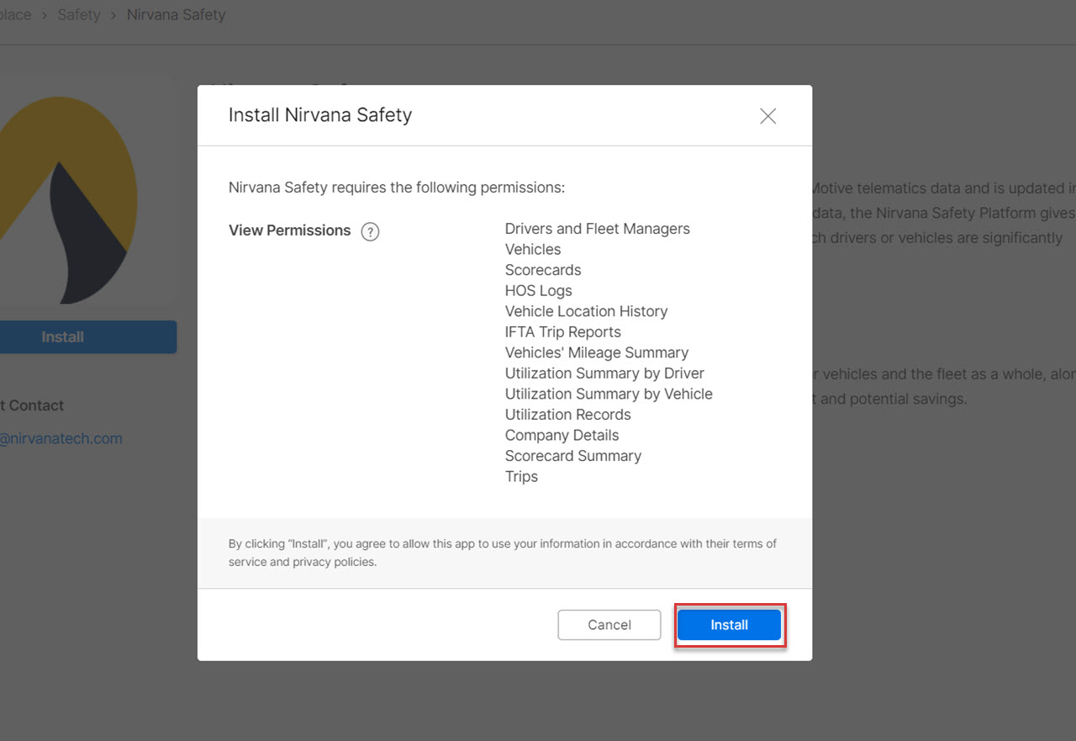Click the View Permissions help icon
Screen dimensions: 1076x741
point(370,232)
